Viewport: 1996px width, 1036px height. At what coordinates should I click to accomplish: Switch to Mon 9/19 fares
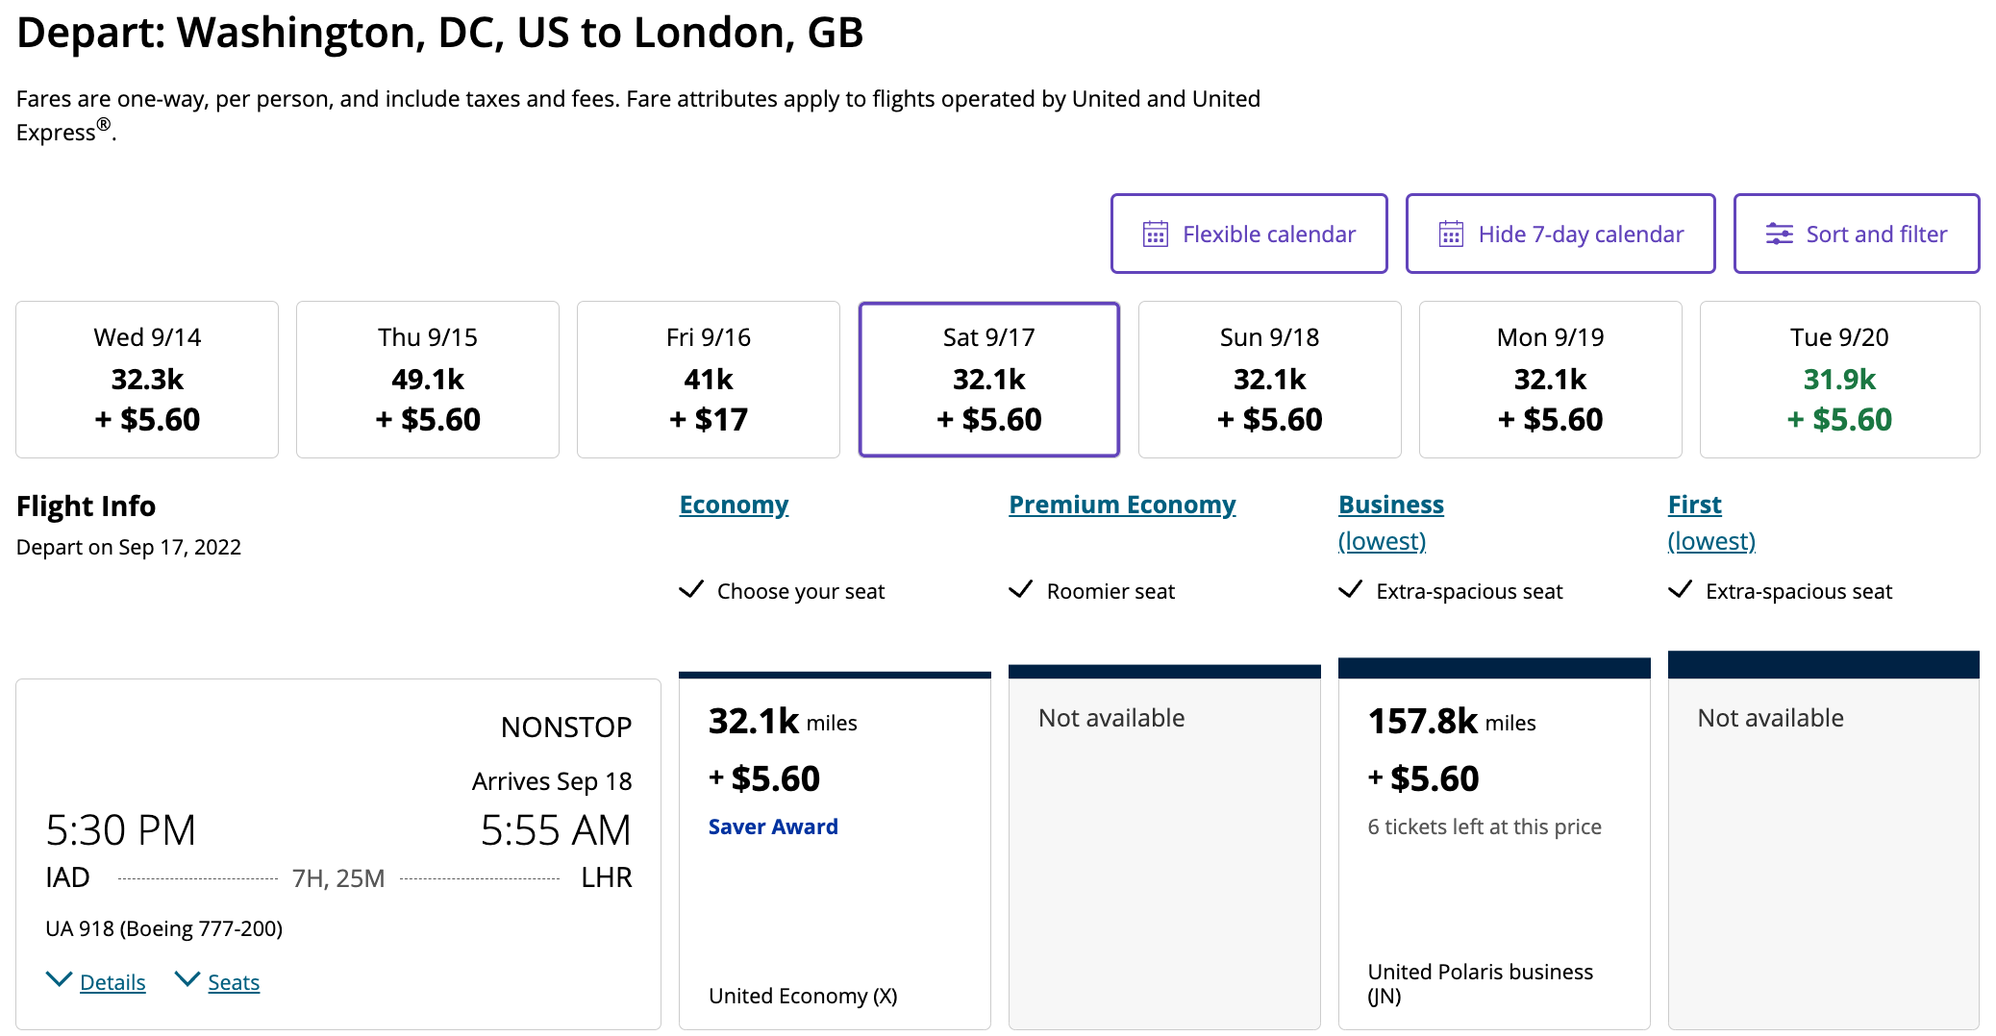1550,380
